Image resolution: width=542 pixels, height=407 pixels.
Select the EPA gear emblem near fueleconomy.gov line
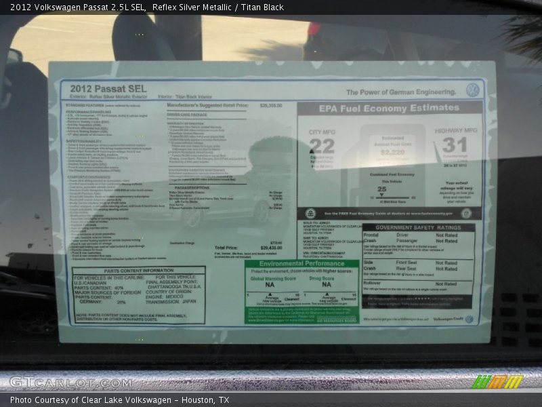pyautogui.click(x=310, y=211)
